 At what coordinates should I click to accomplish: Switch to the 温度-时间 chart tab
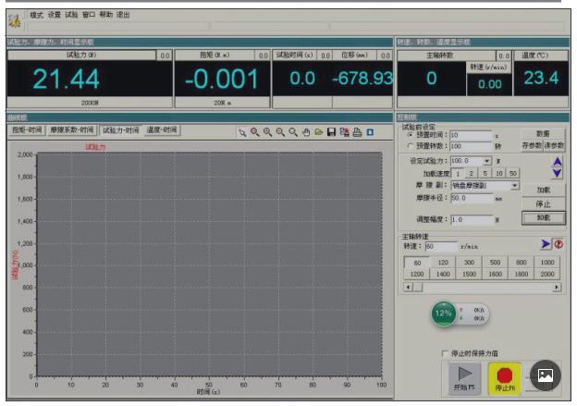(x=163, y=131)
